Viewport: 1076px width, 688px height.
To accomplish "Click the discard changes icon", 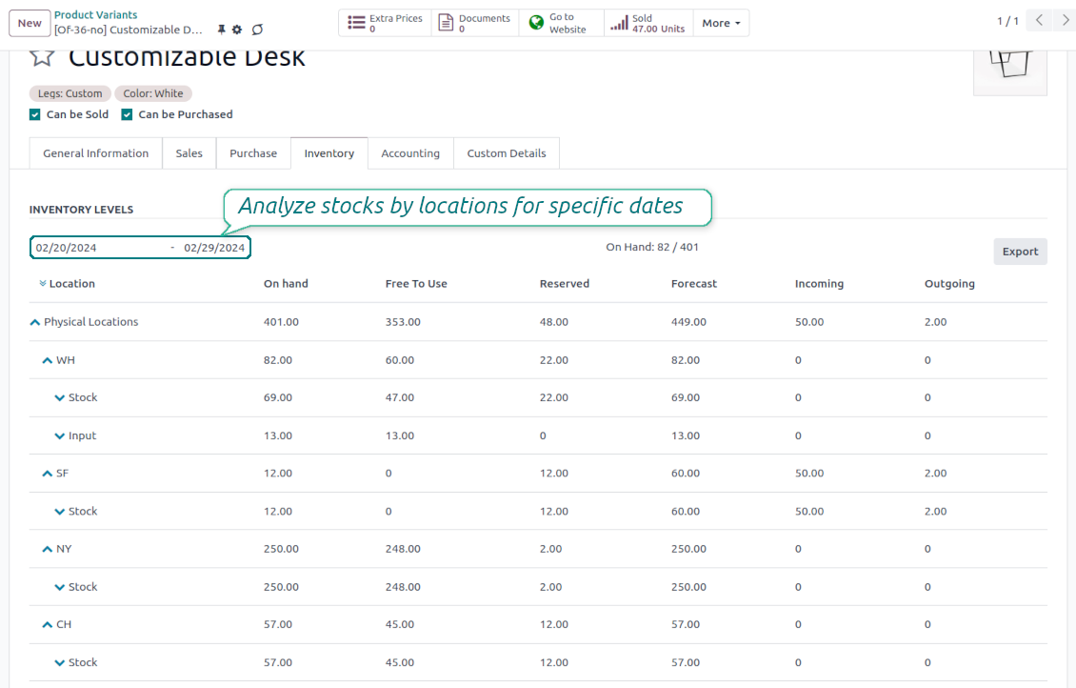I will click(257, 30).
